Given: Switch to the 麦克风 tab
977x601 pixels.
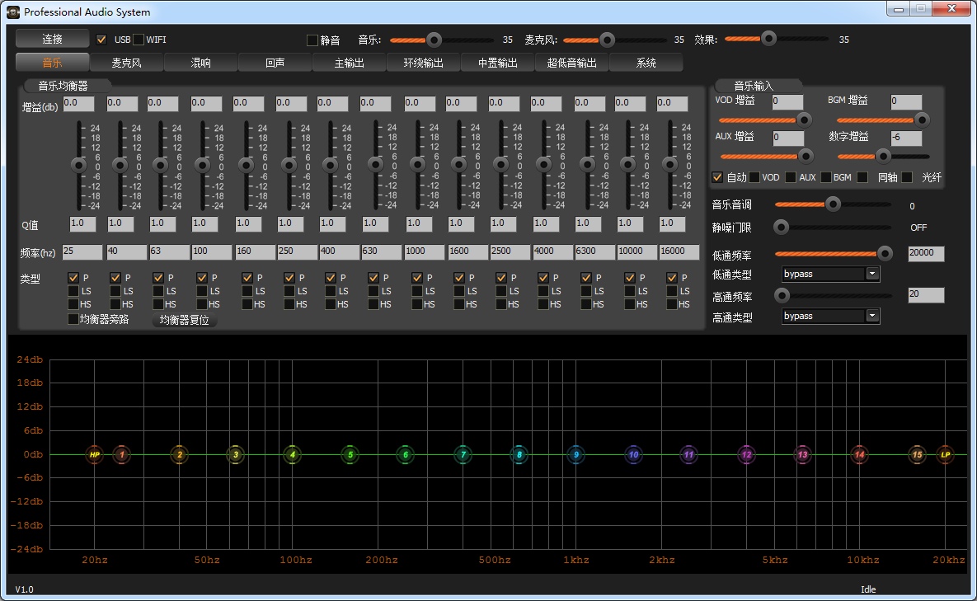Looking at the screenshot, I should pos(126,63).
